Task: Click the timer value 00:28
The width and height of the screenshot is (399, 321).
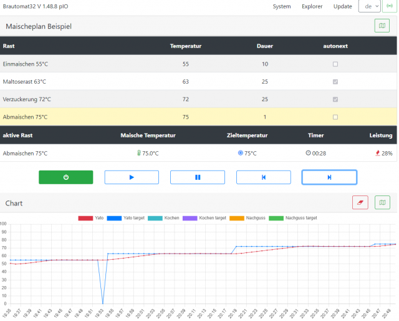Action: 319,153
